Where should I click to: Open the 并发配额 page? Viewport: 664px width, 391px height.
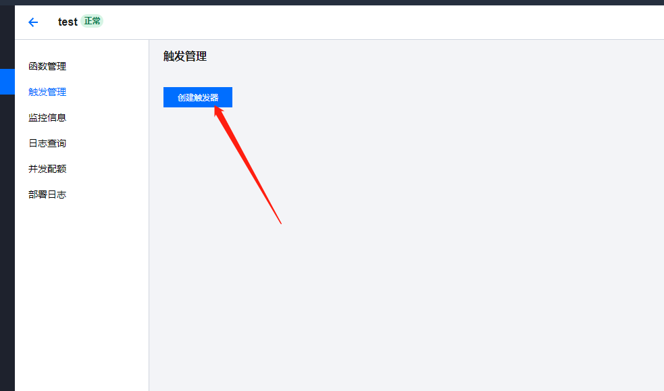(x=47, y=169)
